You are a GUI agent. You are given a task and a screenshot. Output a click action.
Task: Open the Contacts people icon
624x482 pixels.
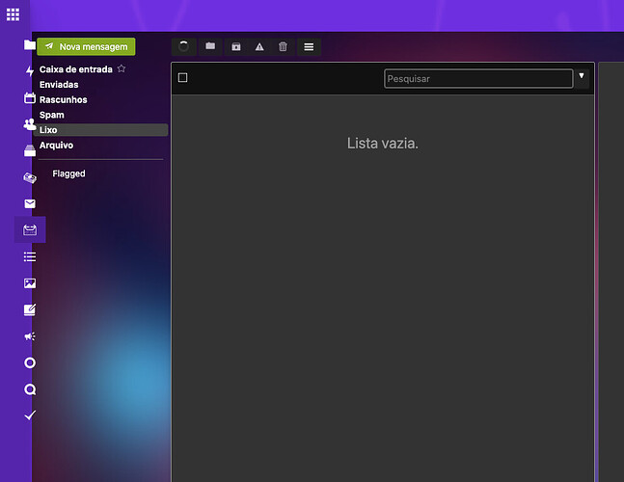click(30, 124)
